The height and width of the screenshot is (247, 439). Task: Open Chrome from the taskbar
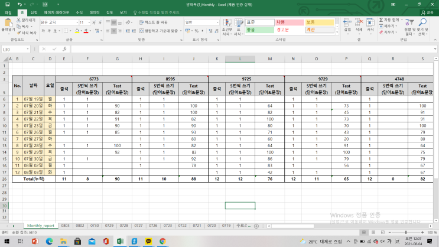click(162, 241)
